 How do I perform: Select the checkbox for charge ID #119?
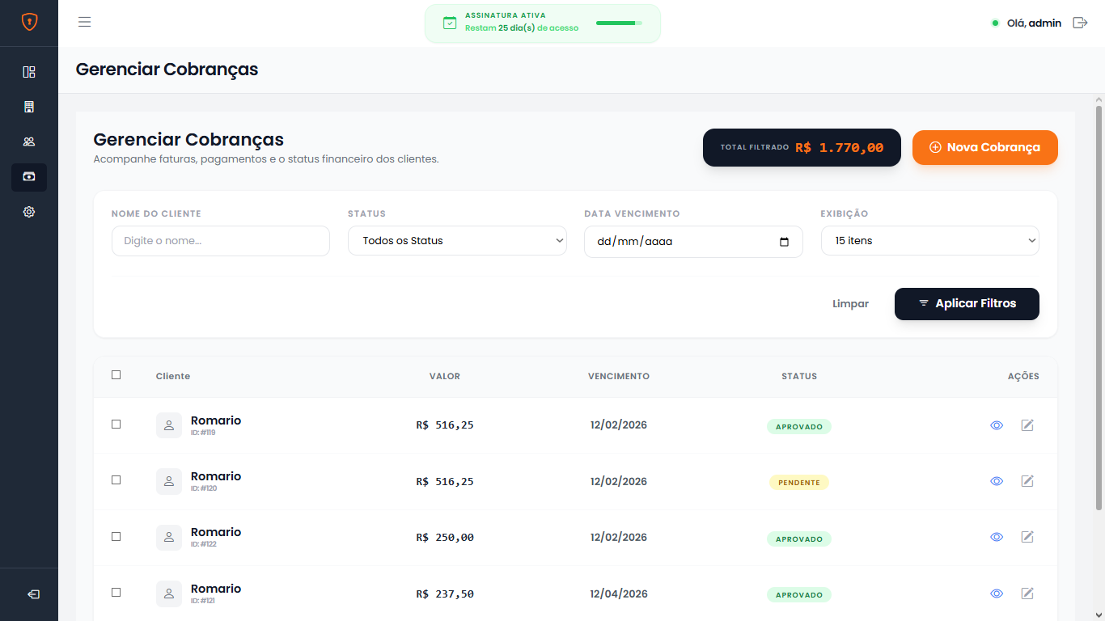point(116,425)
